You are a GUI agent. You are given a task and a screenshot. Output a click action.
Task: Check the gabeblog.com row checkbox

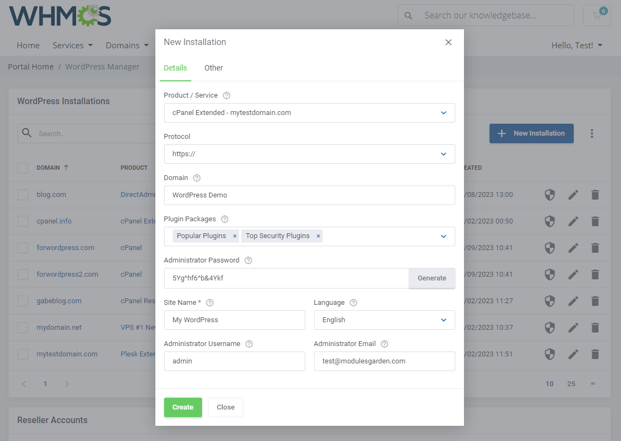tap(23, 301)
